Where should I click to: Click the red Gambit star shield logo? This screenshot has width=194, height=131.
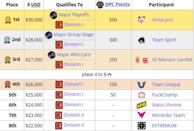pyautogui.click(x=145, y=60)
